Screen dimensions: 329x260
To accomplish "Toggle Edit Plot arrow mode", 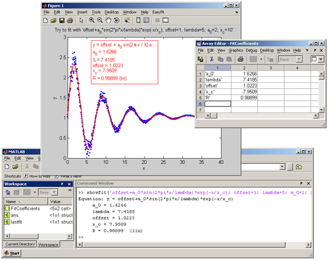I will tap(82, 20).
